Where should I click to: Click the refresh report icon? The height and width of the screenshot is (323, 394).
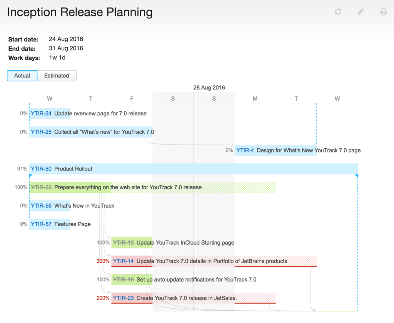tap(338, 12)
